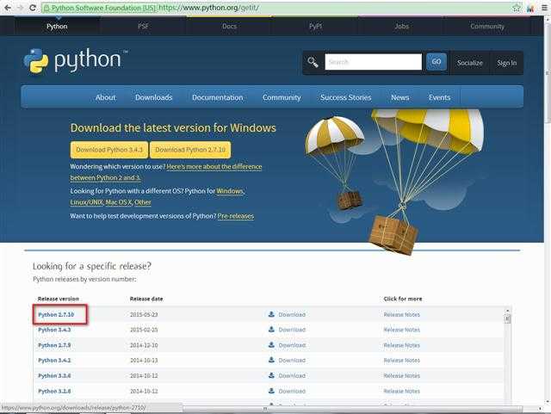Image resolution: width=551 pixels, height=414 pixels.
Task: Select the Community top tab
Action: pyautogui.click(x=487, y=26)
